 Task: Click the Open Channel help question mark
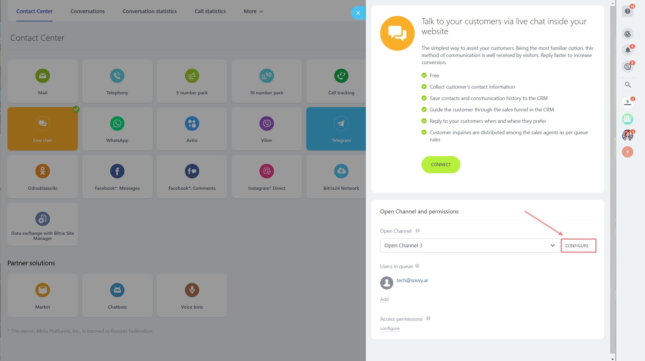pos(417,231)
